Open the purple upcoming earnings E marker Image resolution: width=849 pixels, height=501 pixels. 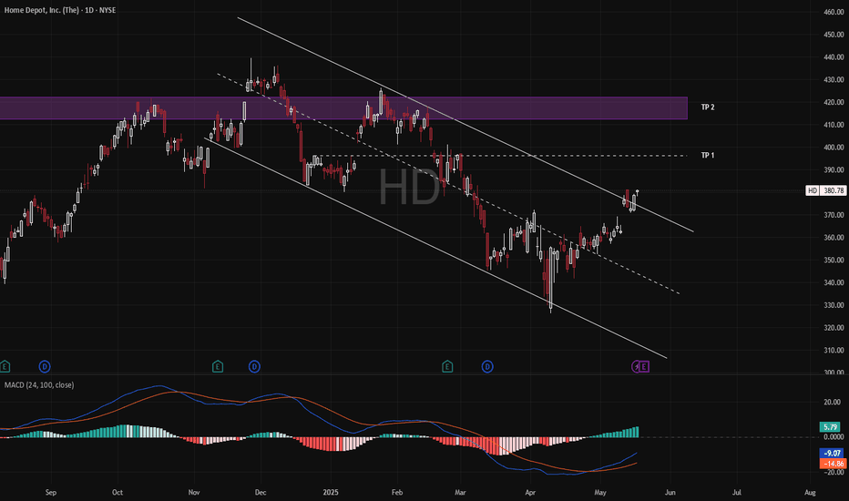[644, 367]
